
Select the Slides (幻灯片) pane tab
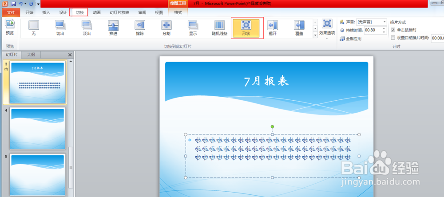pos(12,55)
